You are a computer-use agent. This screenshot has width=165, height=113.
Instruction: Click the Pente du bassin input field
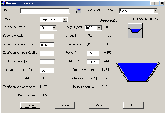47,62
